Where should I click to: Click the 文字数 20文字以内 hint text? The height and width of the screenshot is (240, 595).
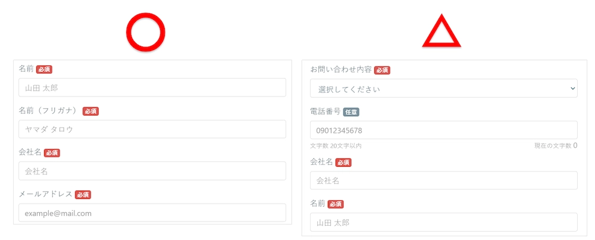(336, 146)
